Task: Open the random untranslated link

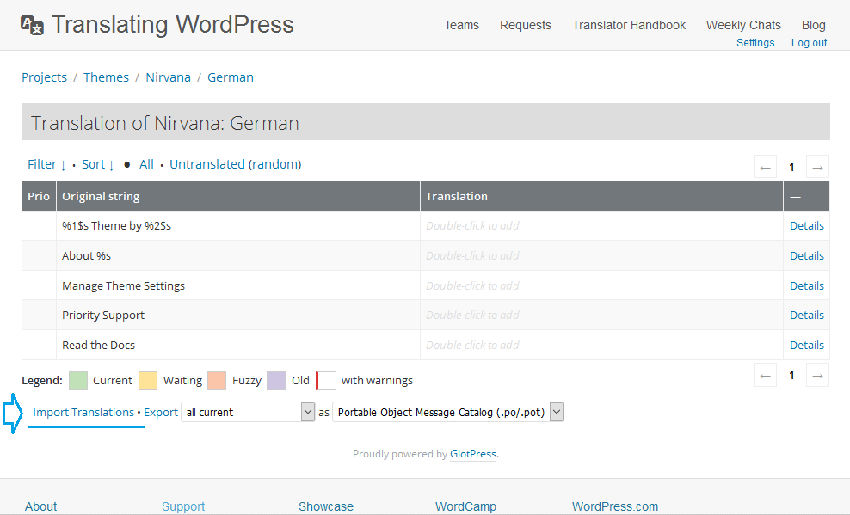Action: tap(274, 164)
